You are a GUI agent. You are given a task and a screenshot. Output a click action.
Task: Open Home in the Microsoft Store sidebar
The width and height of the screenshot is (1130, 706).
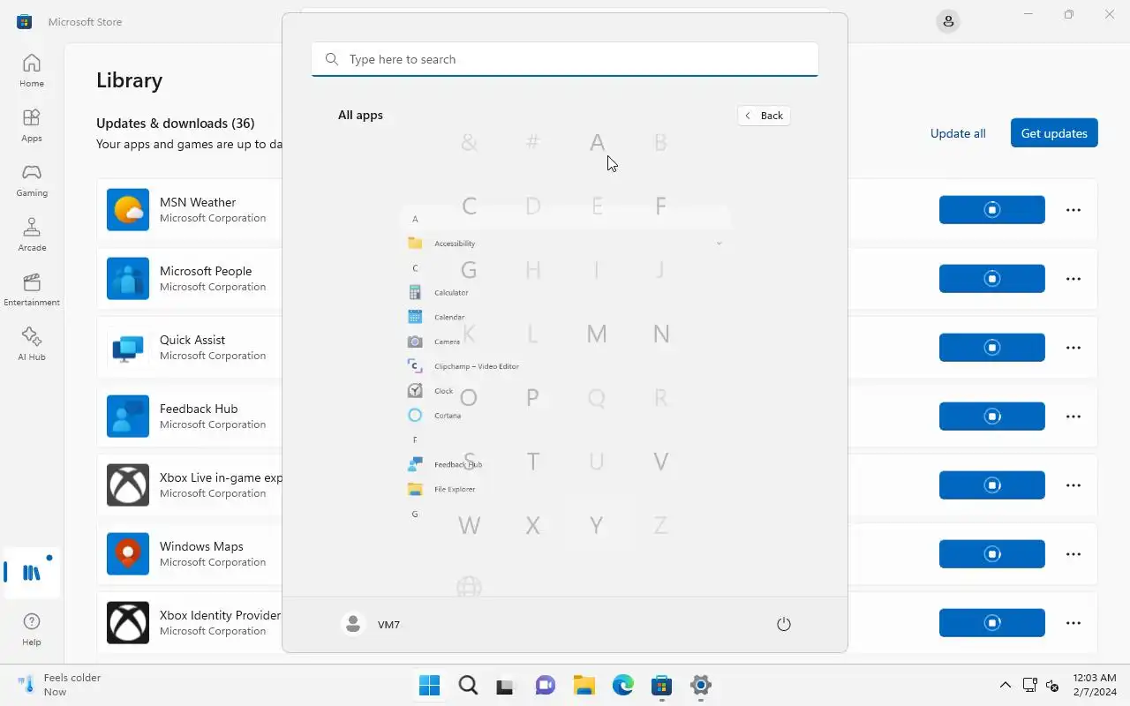pos(32,71)
